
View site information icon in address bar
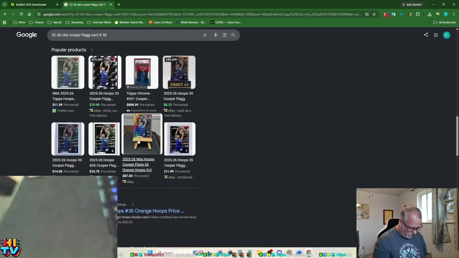tap(39, 14)
